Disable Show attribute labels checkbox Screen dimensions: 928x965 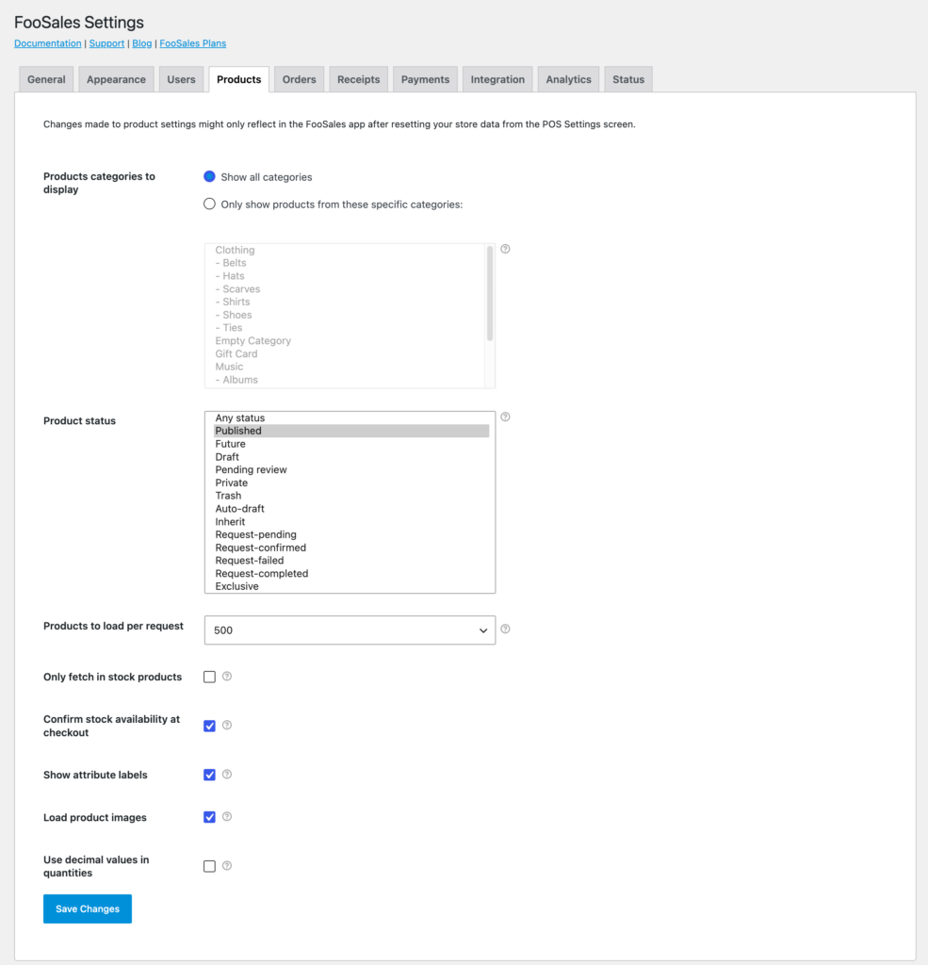209,775
